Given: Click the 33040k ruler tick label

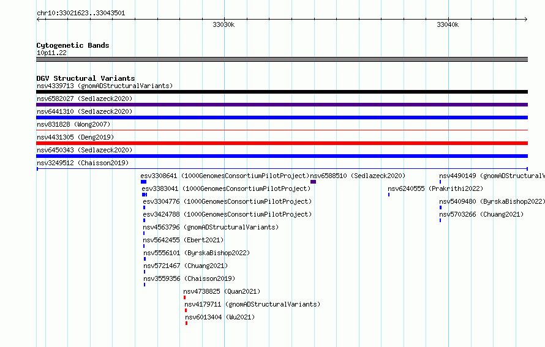Looking at the screenshot, I should (x=448, y=24).
